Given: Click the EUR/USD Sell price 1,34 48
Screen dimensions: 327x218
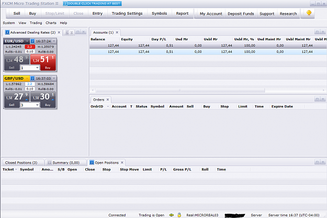Looking at the screenshot, I should coord(17,60).
